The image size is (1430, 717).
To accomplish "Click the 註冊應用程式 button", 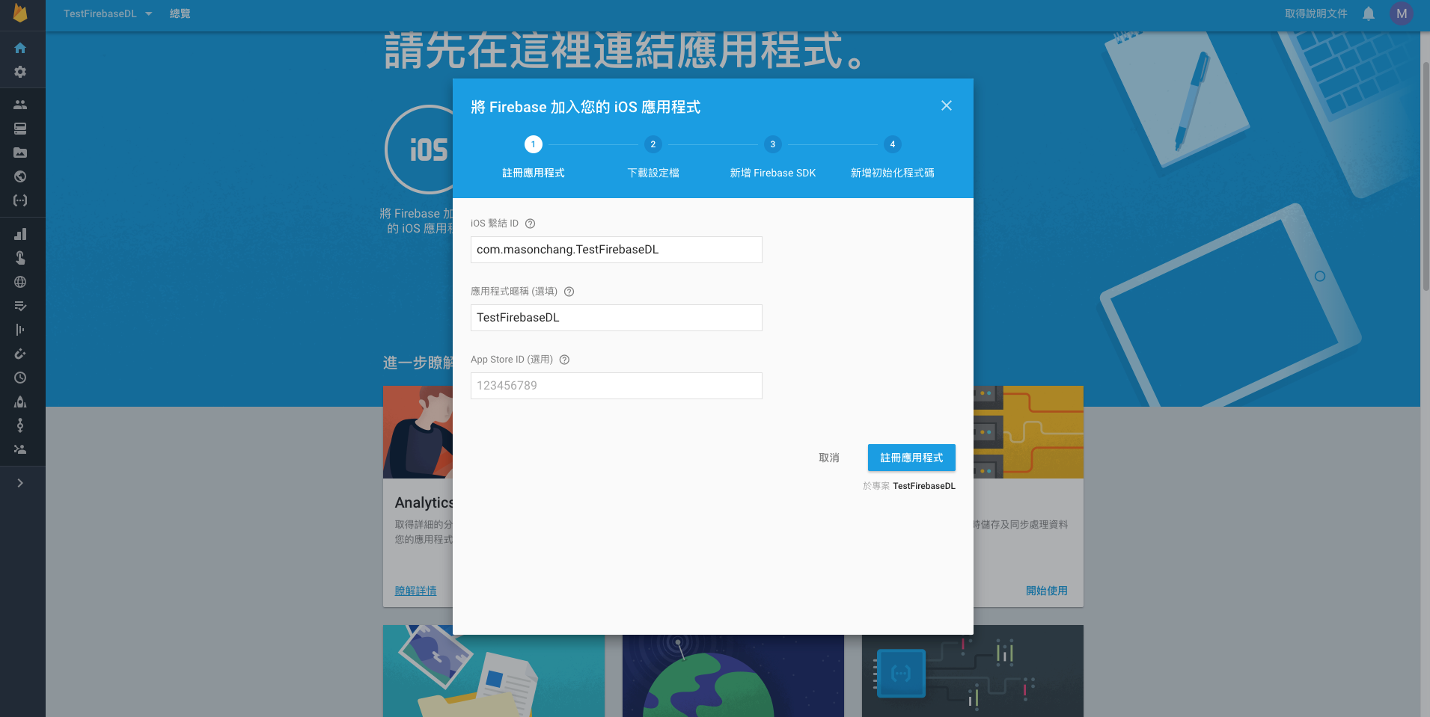I will (911, 458).
